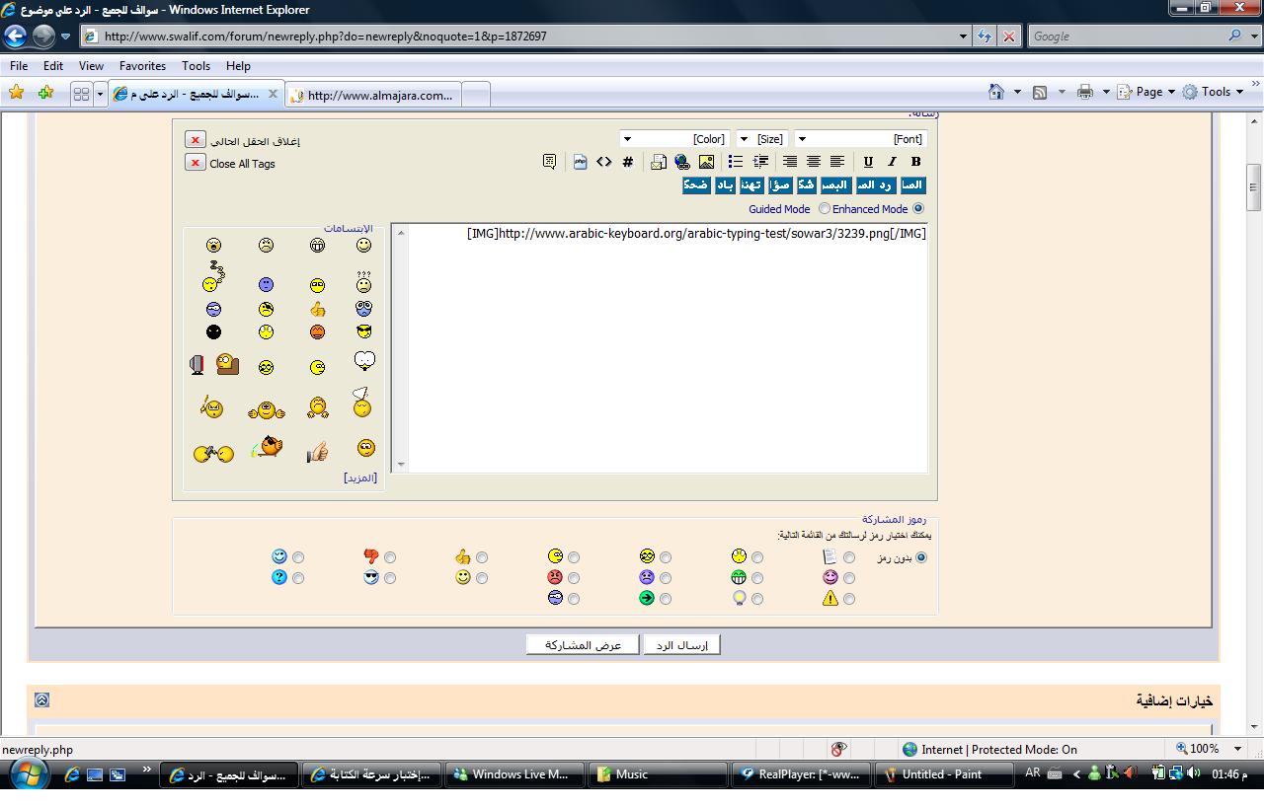Click the عرض المشاركة preview button
This screenshot has height=808, width=1264.
pos(584,645)
